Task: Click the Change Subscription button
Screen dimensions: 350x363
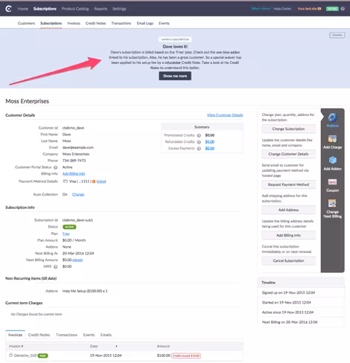Action: 288,129
